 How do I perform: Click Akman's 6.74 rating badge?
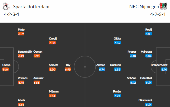(102, 69)
